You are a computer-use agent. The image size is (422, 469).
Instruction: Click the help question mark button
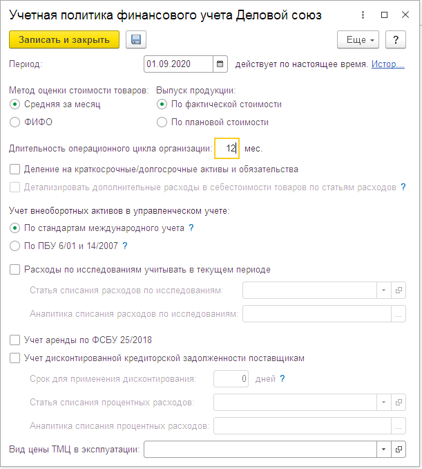(395, 40)
